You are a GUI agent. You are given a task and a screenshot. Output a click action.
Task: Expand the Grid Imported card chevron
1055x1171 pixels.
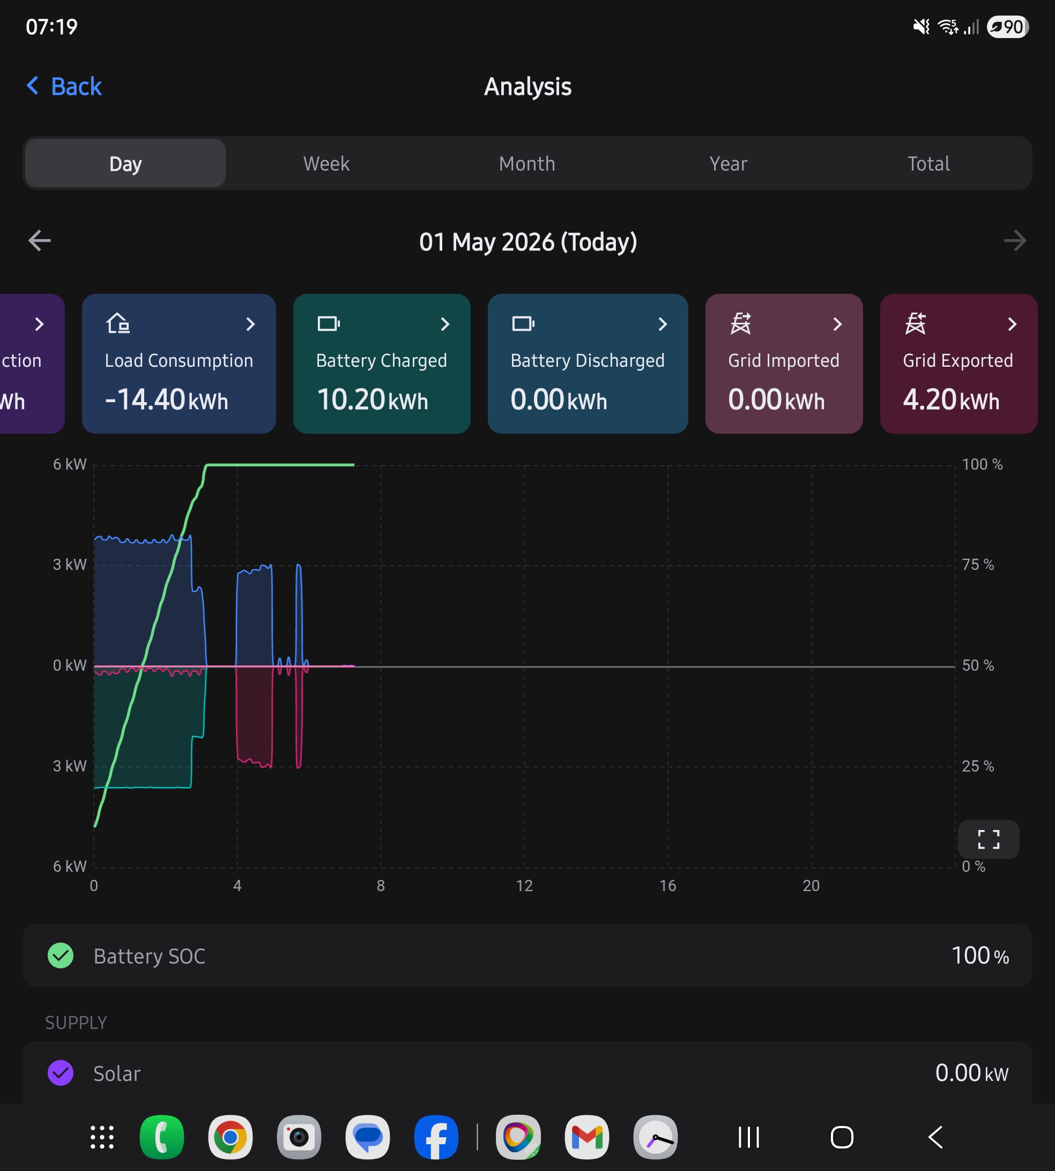[x=837, y=324]
